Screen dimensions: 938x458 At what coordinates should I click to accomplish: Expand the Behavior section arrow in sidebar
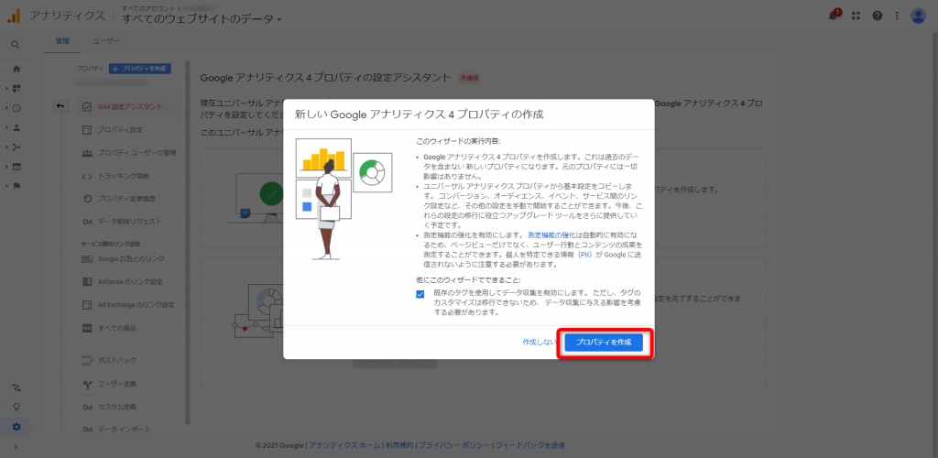(6, 166)
